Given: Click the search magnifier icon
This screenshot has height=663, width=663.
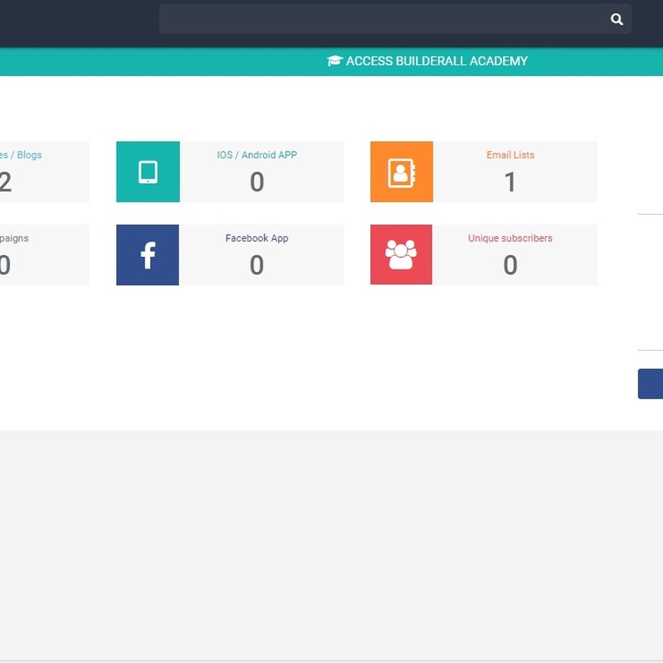Looking at the screenshot, I should [617, 19].
